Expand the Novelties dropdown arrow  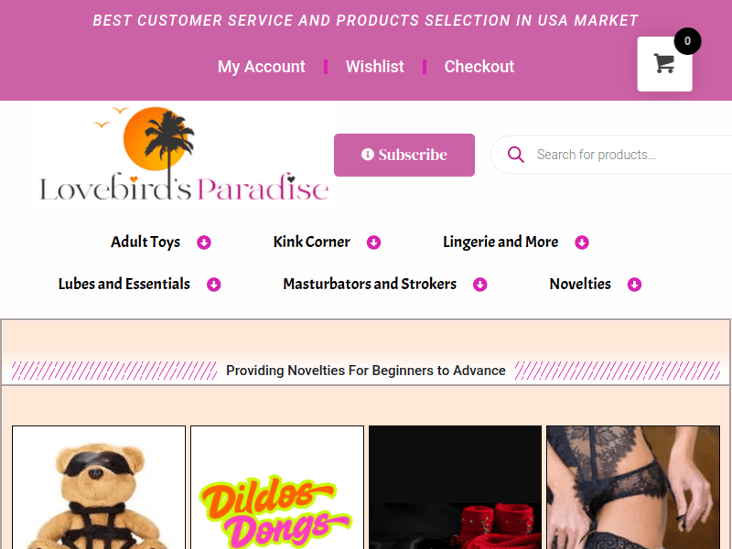pos(634,285)
